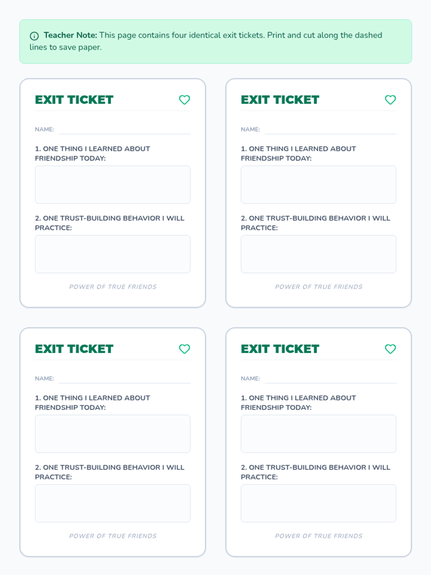431x575 pixels.
Task: Click the trust-building answer box in top-right ticket
Action: (318, 254)
